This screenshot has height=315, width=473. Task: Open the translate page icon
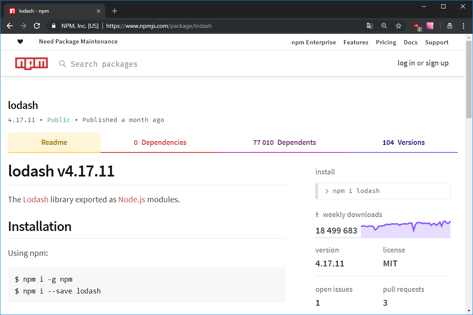point(369,26)
